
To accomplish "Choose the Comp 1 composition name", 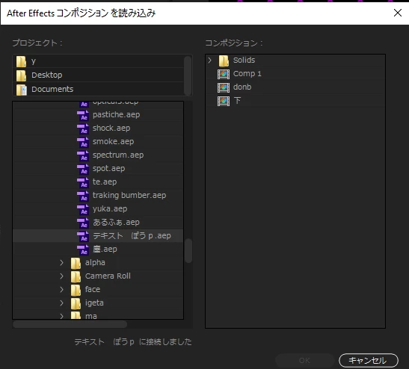I will pos(247,74).
